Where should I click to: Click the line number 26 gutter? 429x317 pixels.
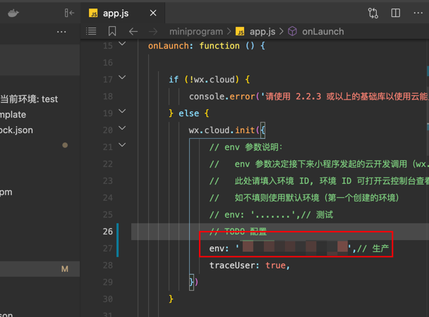[x=108, y=232]
